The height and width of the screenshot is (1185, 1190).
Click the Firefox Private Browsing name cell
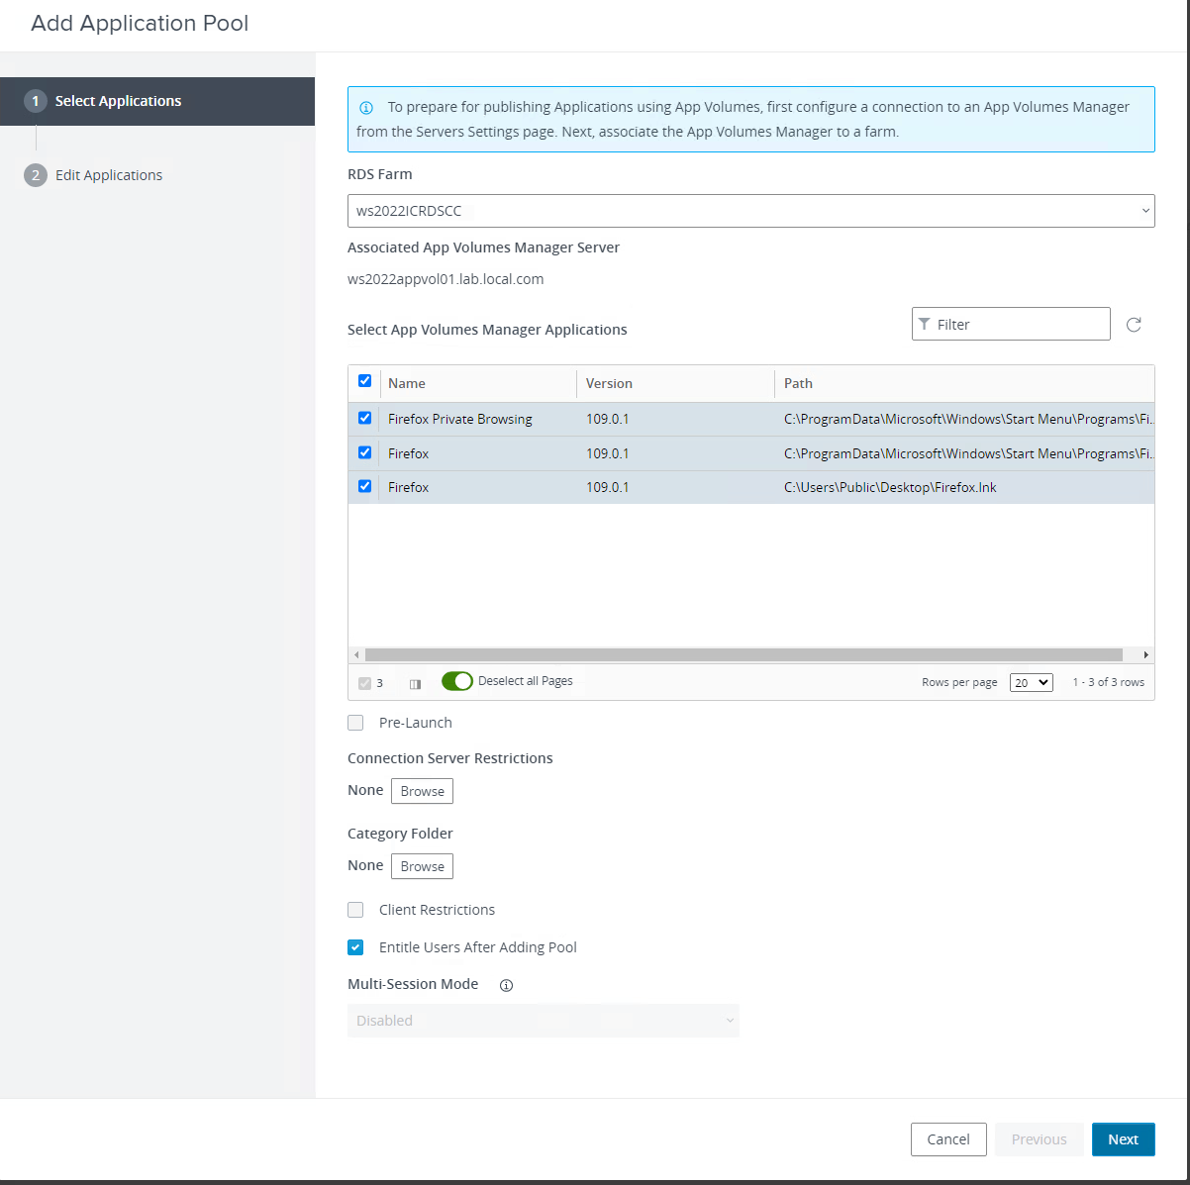coord(460,419)
